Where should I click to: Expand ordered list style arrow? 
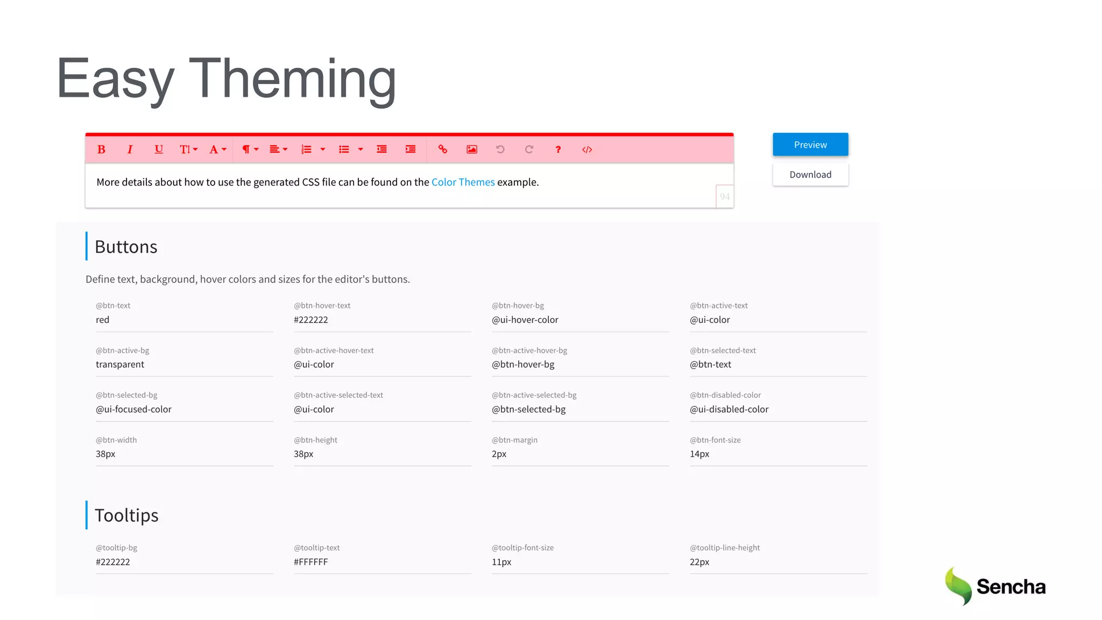tap(323, 150)
